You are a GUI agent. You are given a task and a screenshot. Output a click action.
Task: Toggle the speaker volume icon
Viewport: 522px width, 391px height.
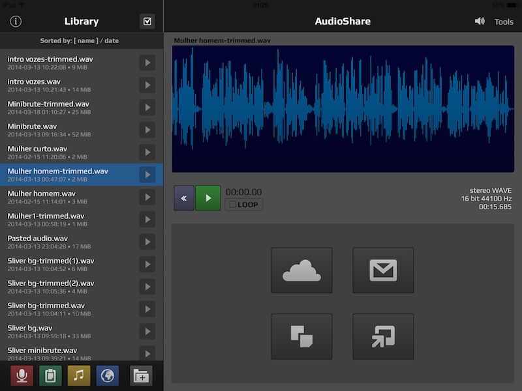480,22
